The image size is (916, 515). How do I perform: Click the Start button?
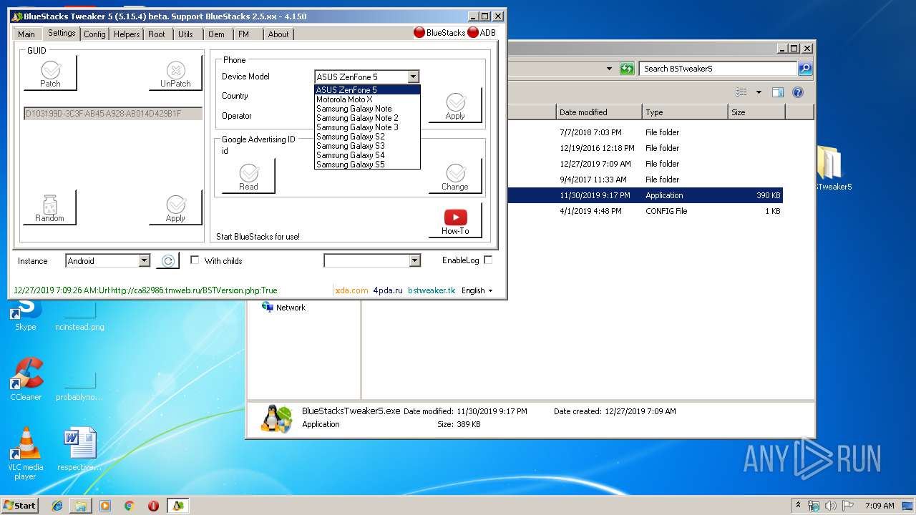[20, 506]
